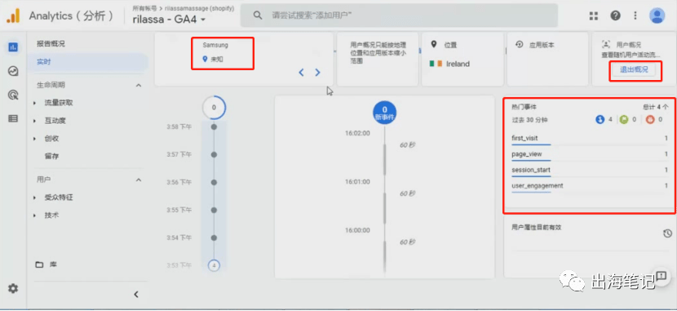Click the 退出概况 button
The width and height of the screenshot is (677, 311).
click(635, 69)
